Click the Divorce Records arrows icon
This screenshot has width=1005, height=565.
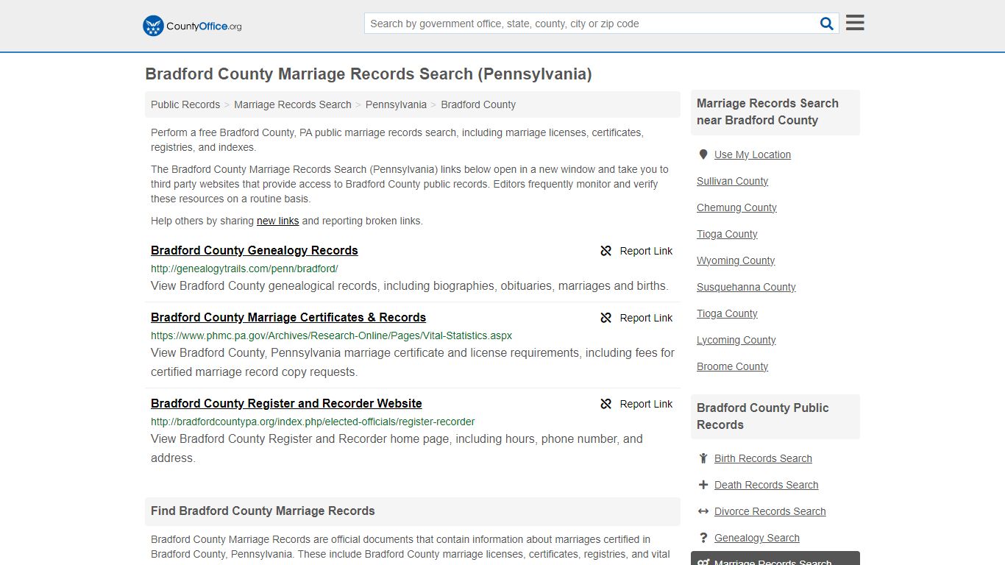tap(703, 511)
